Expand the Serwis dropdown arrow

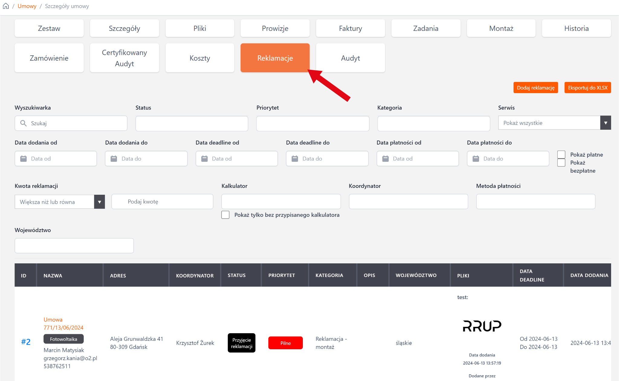coord(605,123)
